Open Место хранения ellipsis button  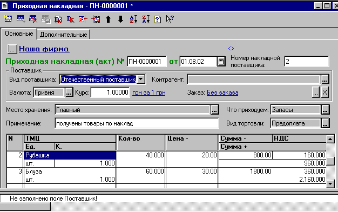coord(214,110)
